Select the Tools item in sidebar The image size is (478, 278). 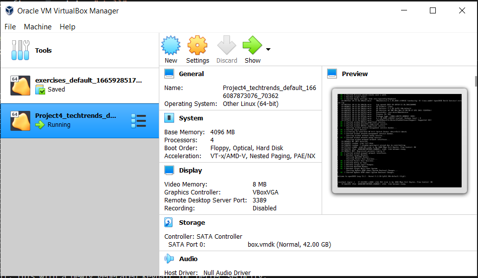79,50
